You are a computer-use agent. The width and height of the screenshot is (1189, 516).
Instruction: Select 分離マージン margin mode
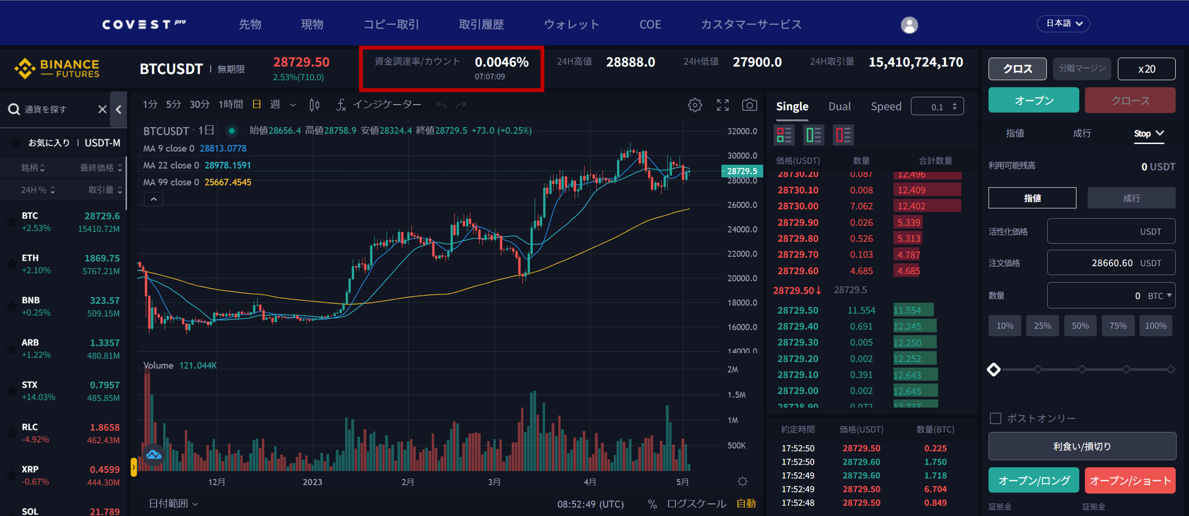pos(1081,69)
